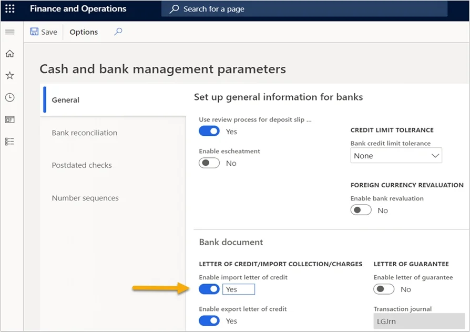Screen dimensions: 470x332
Task: Open Workspaces icon in sidebar
Action: (x=10, y=119)
